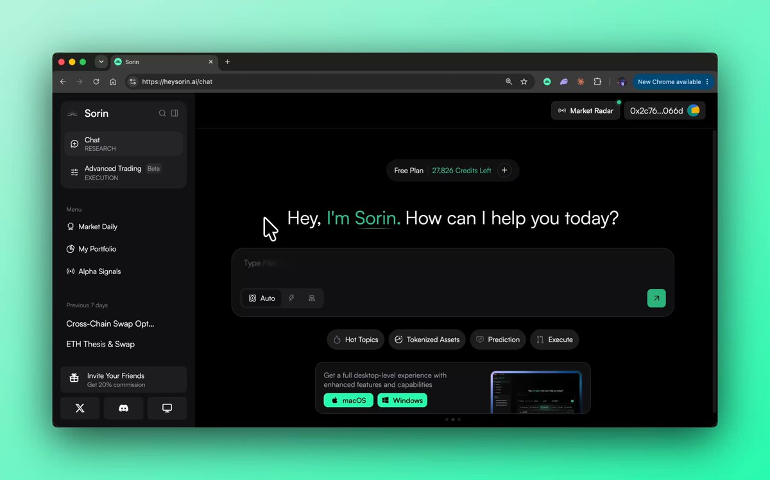Screen dimensions: 770x480
Task: Click 27,826 Credits Left text
Action: point(461,171)
